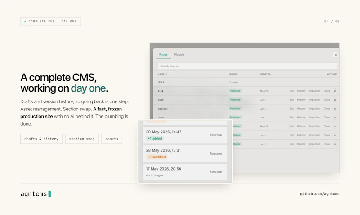The image size is (360, 215).
Task: Open History for the 404 page
Action: (x=301, y=91)
